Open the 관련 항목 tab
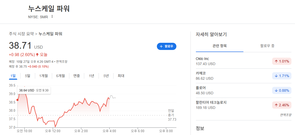This screenshot has width=295, height=135. (x=220, y=46)
